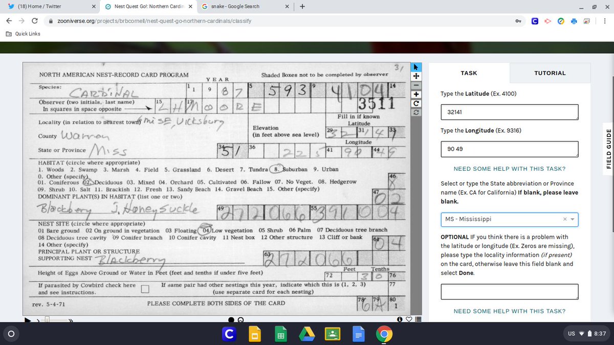The width and height of the screenshot is (614, 345).
Task: Open the ChromeOS launcher circle
Action: point(10,334)
